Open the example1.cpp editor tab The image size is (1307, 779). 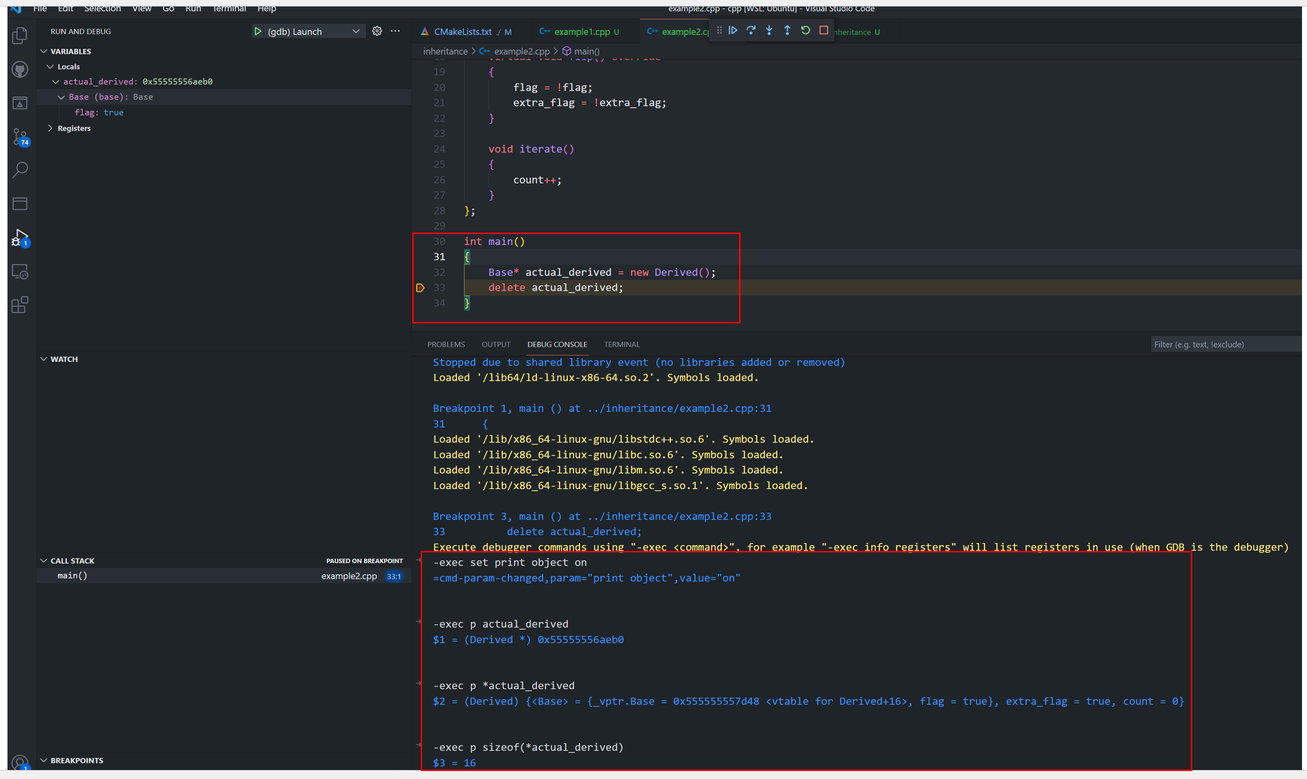581,32
